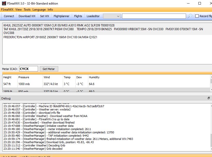
Task: Click Download WX in the toolbar
Action: click(27, 16)
